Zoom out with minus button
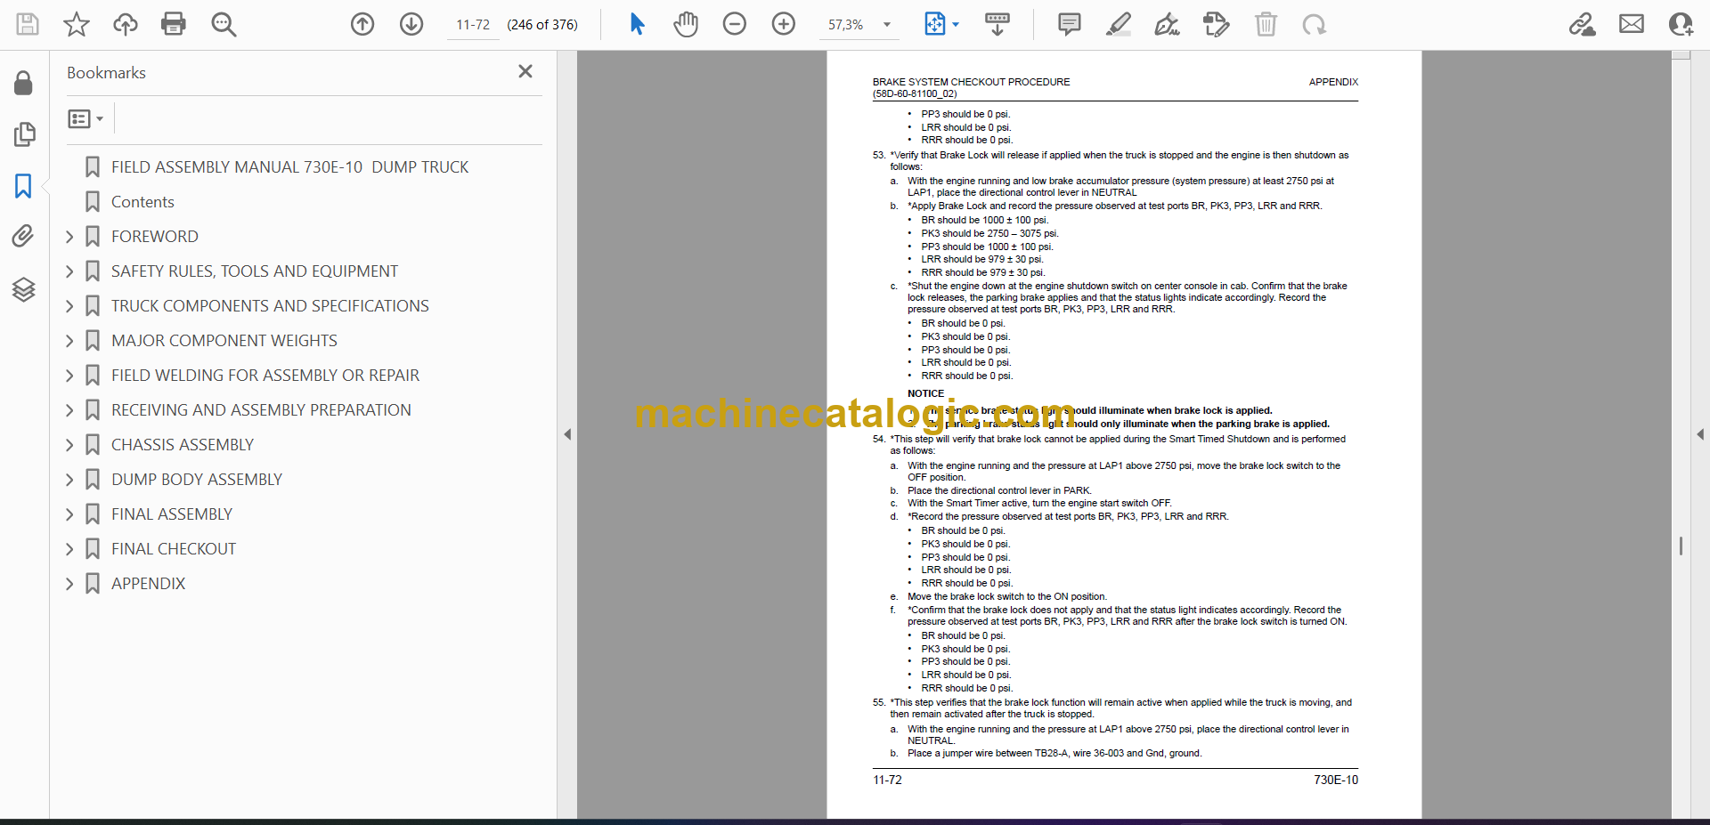Image resolution: width=1710 pixels, height=825 pixels. (735, 24)
